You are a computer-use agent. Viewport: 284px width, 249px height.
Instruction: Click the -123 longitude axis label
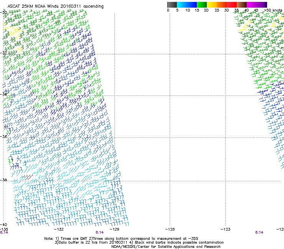[226, 229]
